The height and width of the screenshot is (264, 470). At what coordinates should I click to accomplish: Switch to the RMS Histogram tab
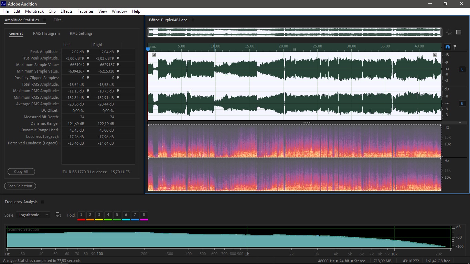(46, 33)
